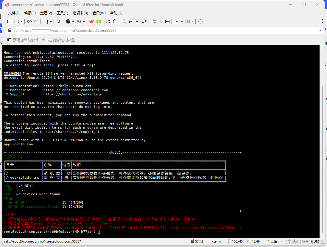Image resolution: width=327 pixels, height=247 pixels.
Task: Click the highlight pen icon
Action: point(131,21)
